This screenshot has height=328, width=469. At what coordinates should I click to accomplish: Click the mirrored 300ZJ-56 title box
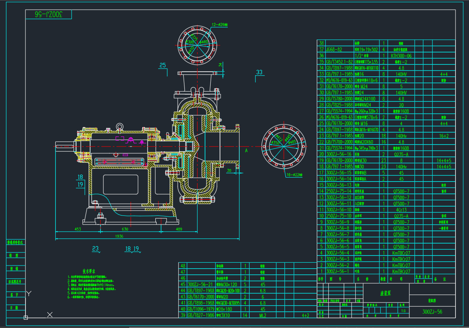click(x=49, y=15)
